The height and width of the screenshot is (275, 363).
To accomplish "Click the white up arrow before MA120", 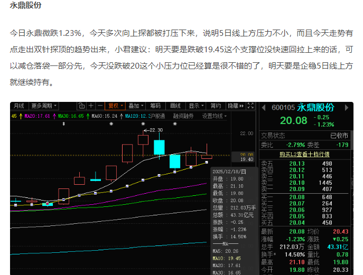I will click(122, 116).
